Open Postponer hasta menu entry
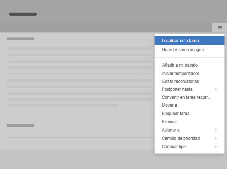The height and width of the screenshot is (169, 227). 189,89
